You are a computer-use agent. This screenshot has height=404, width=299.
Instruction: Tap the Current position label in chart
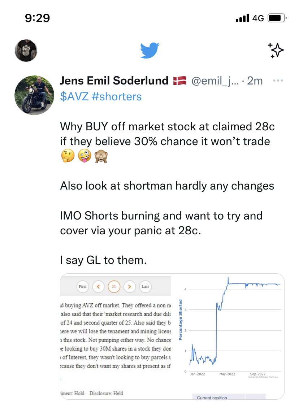[x=212, y=398]
